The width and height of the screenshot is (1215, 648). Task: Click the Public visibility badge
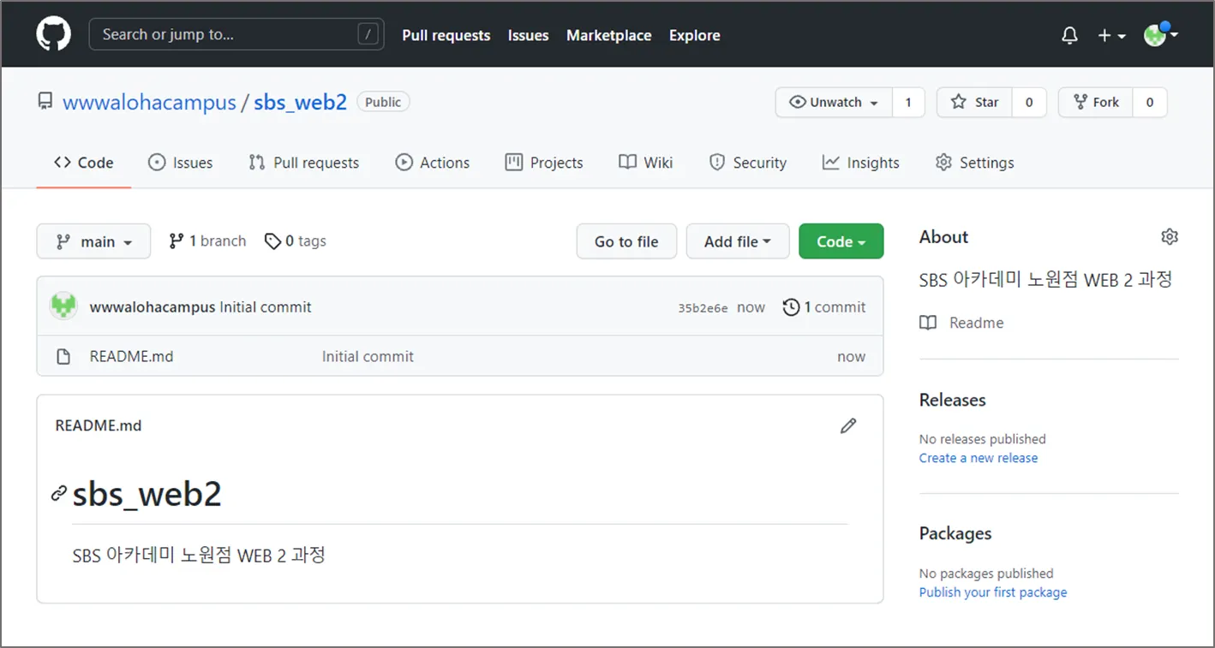pyautogui.click(x=383, y=102)
